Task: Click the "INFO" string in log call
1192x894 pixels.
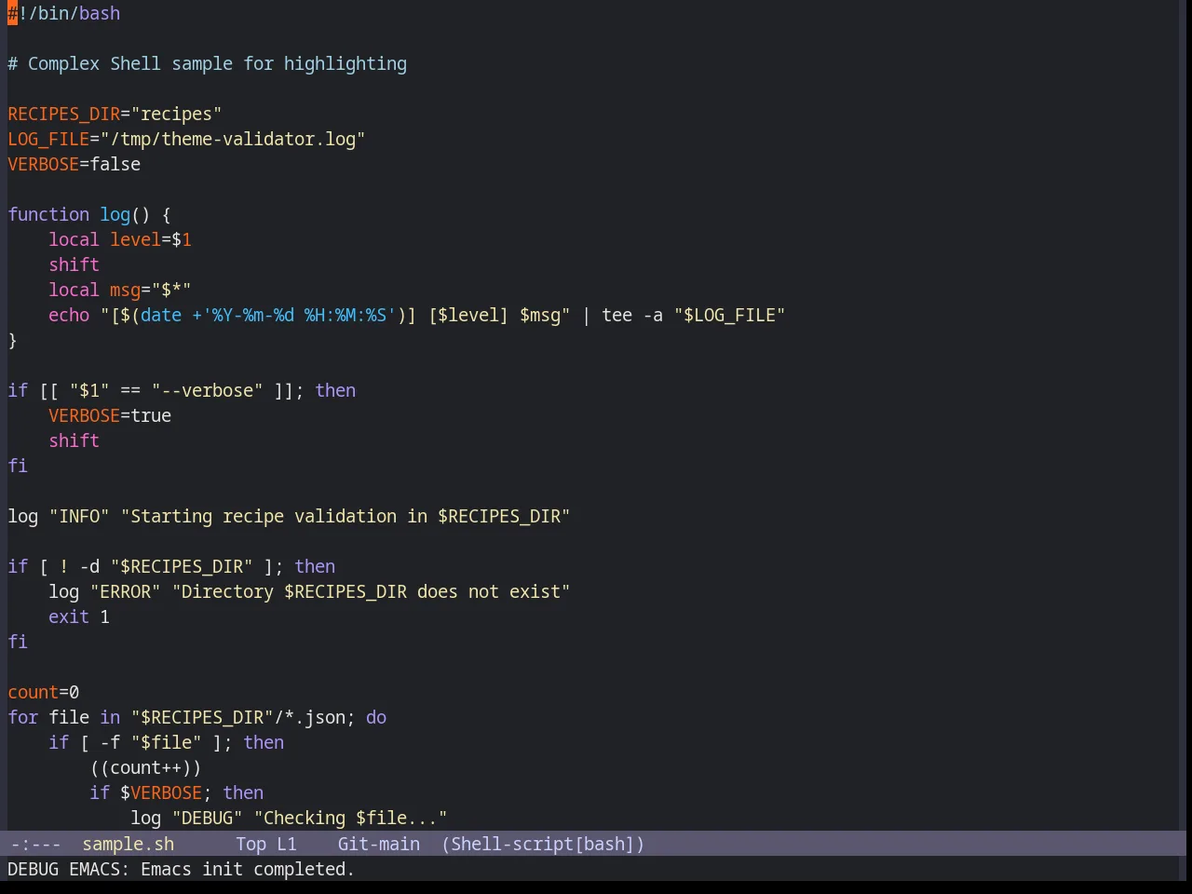Action: (79, 517)
